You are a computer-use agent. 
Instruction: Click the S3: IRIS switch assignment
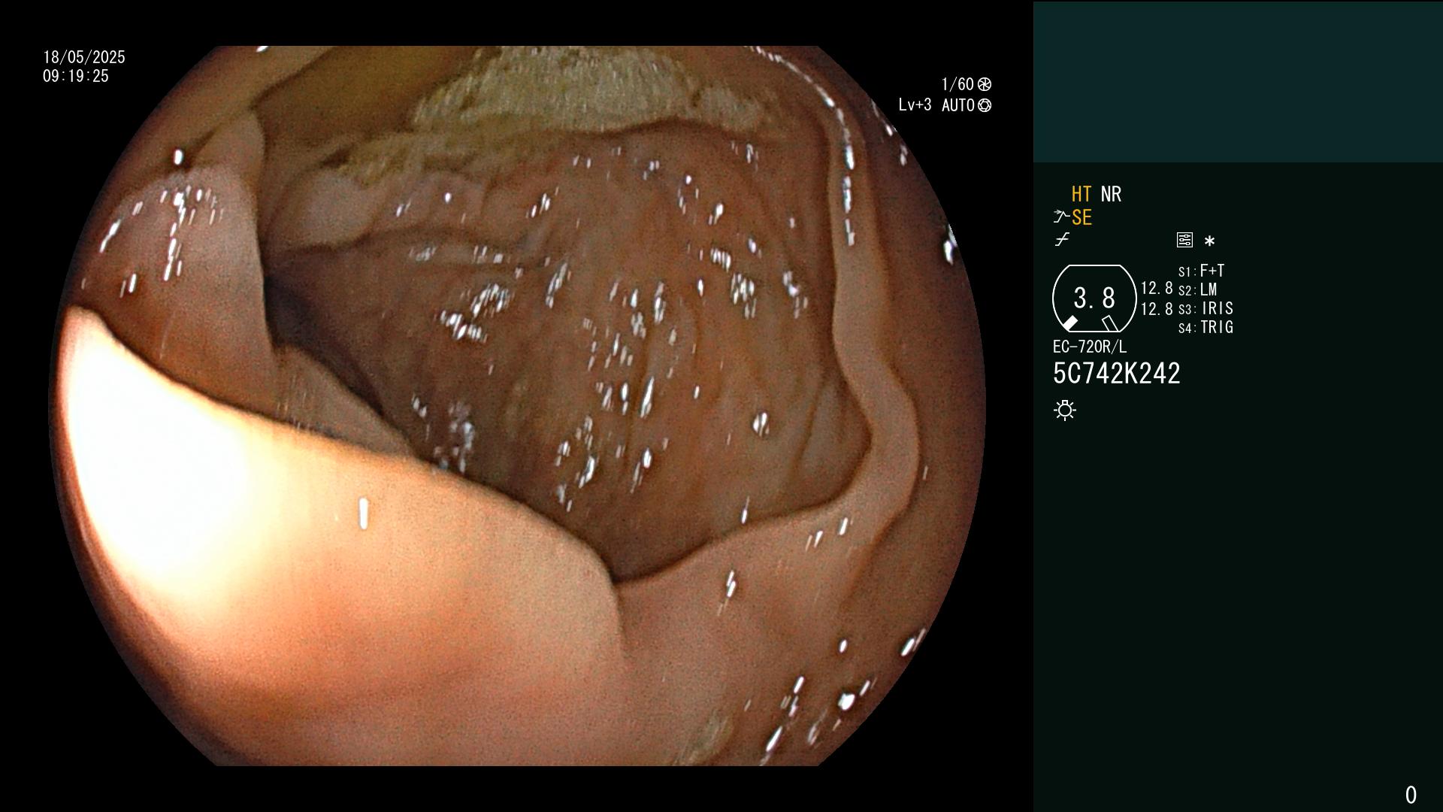(1206, 309)
